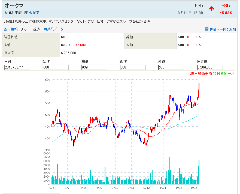The height and width of the screenshot is (194, 240).
Task: Switch to 時系列データ view
Action: click(53, 29)
